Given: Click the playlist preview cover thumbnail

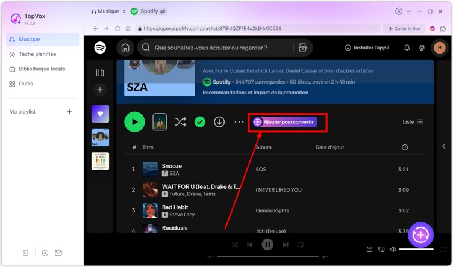Looking at the screenshot, I should (x=160, y=122).
